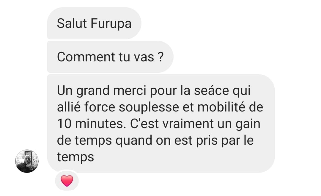Open the sender's round profile picture
321x196 pixels.
click(x=27, y=161)
